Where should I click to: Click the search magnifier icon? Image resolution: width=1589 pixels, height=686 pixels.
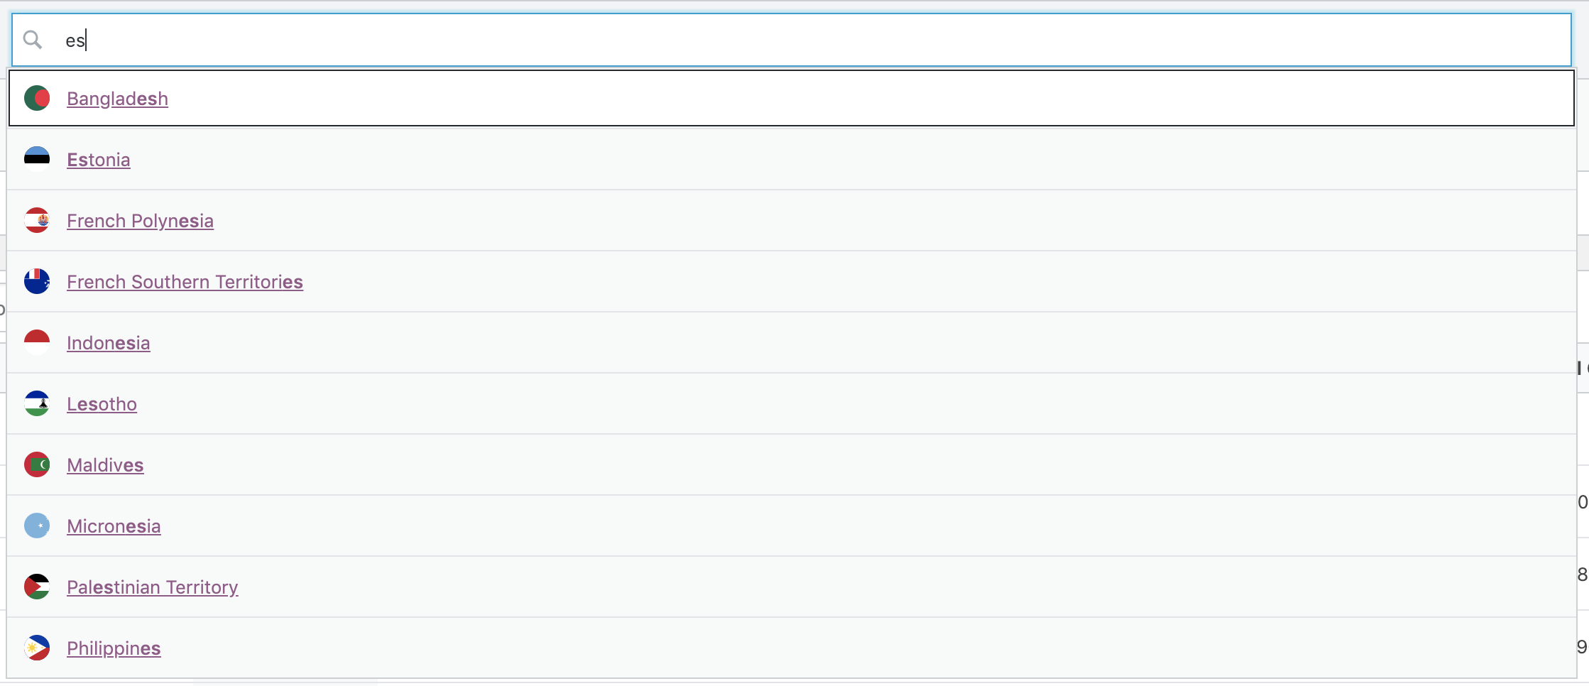tap(33, 40)
